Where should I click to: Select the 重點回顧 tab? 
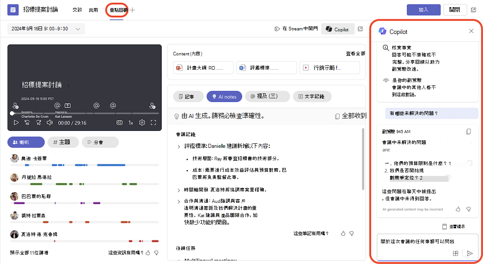click(x=118, y=10)
